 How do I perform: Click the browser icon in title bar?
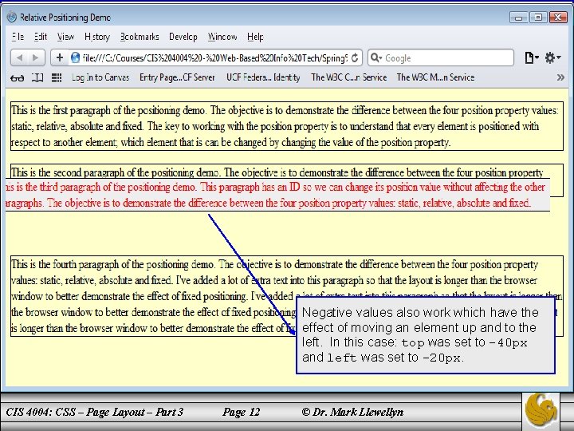tap(12, 18)
